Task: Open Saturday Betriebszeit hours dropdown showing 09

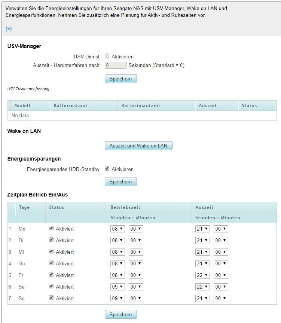Action: coord(117,287)
